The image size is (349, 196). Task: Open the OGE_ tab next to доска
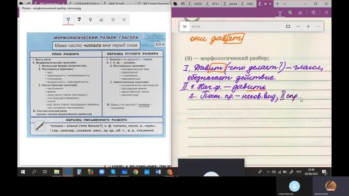point(247,4)
